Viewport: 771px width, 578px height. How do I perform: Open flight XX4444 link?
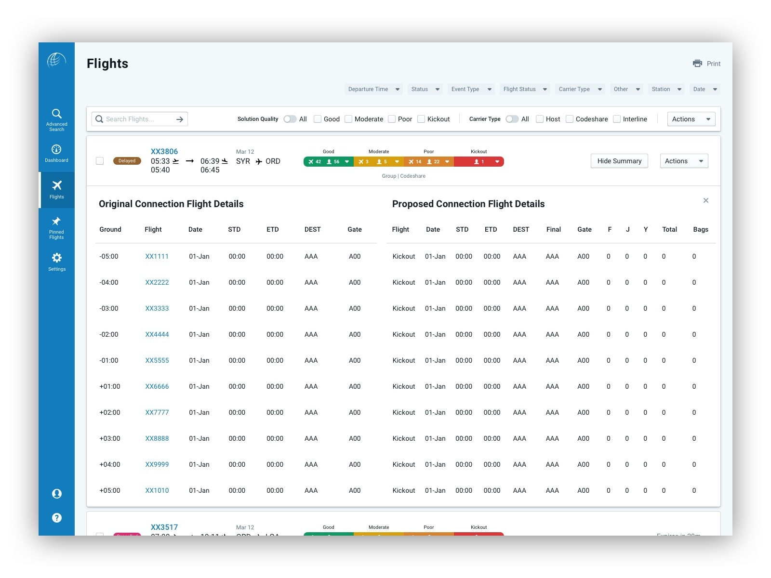(157, 334)
